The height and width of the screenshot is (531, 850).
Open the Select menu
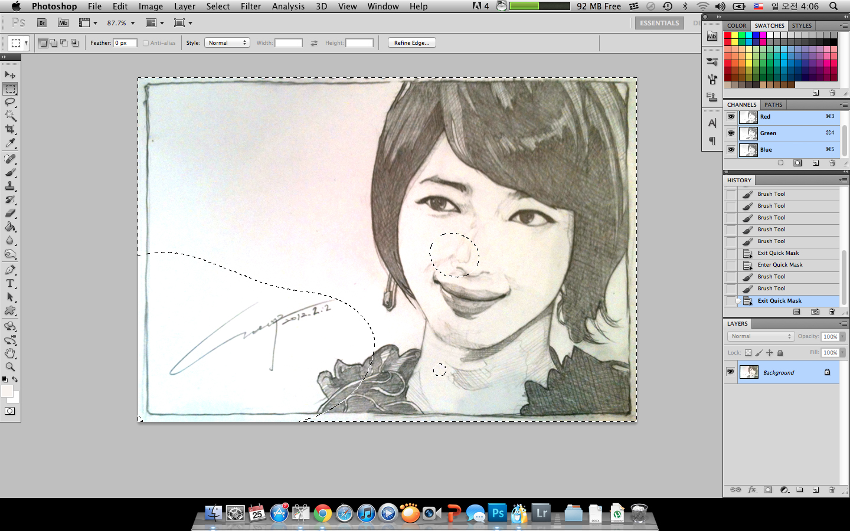(218, 6)
